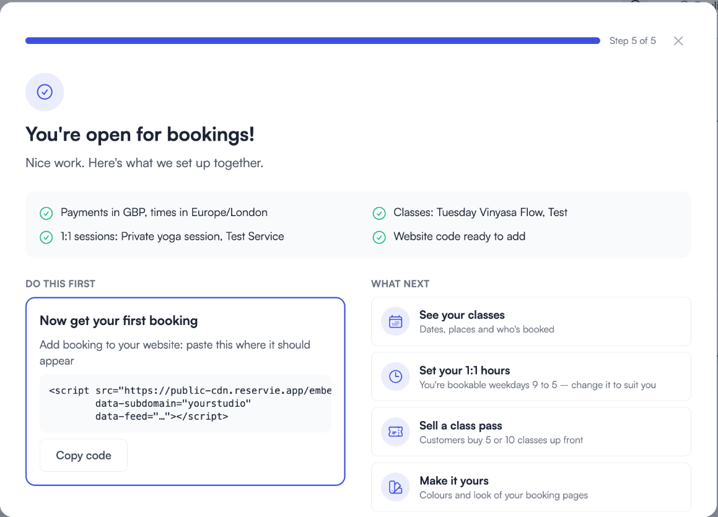Click Customers buy 5 or 10 classes subtitle

501,440
